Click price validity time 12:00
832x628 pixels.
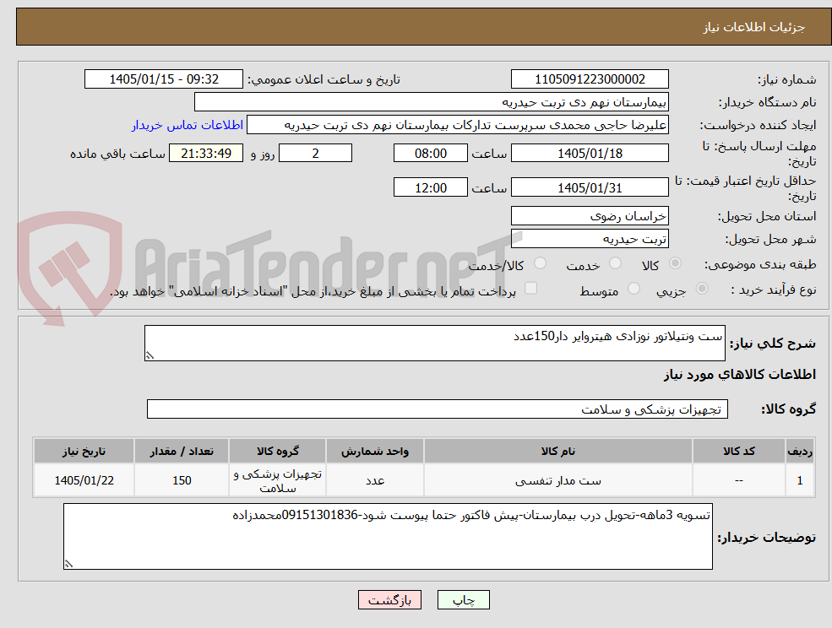(x=430, y=187)
